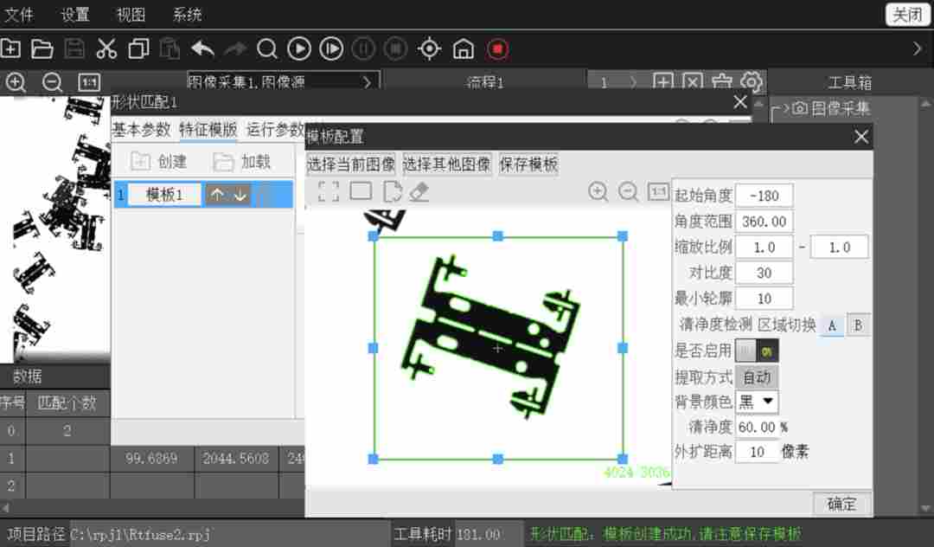The height and width of the screenshot is (547, 934).
Task: Click the 确定 button
Action: pos(841,504)
